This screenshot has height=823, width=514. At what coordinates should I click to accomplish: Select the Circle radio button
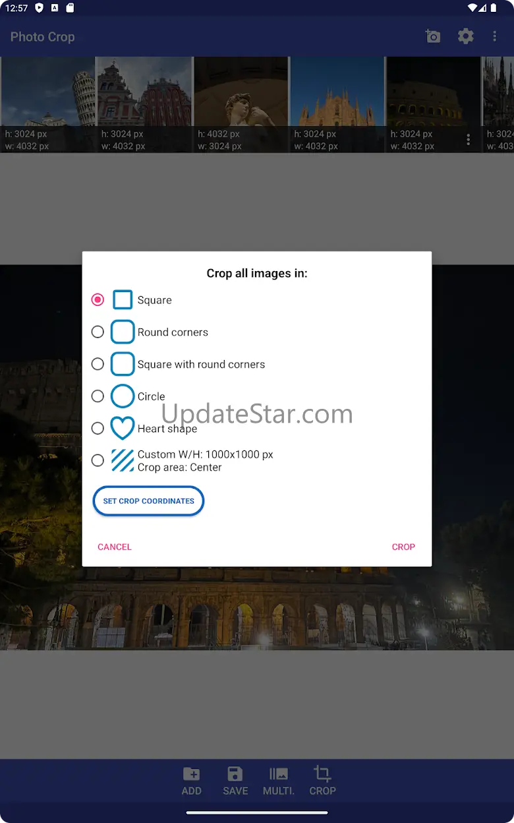98,396
